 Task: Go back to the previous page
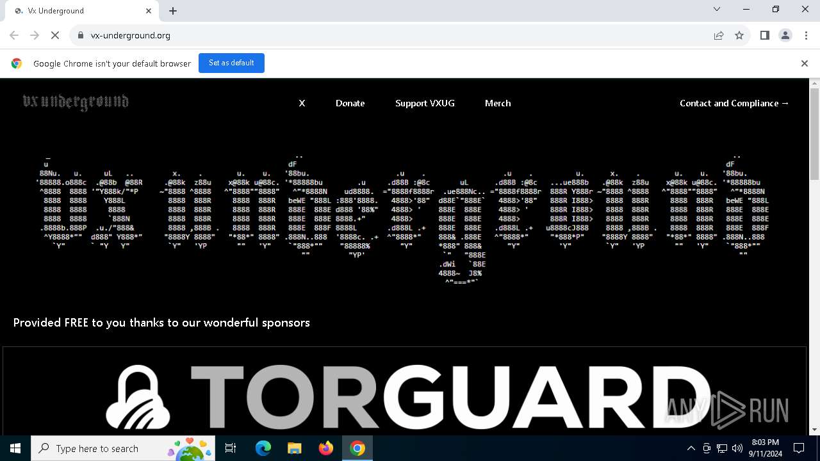(14, 35)
